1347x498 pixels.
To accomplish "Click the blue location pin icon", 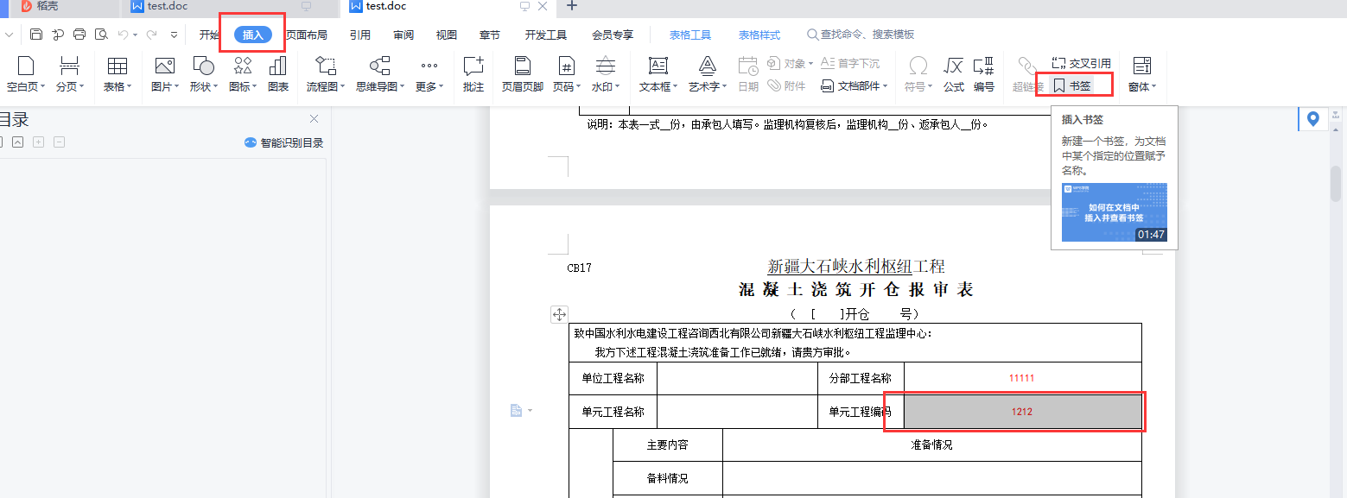I will click(x=1313, y=119).
